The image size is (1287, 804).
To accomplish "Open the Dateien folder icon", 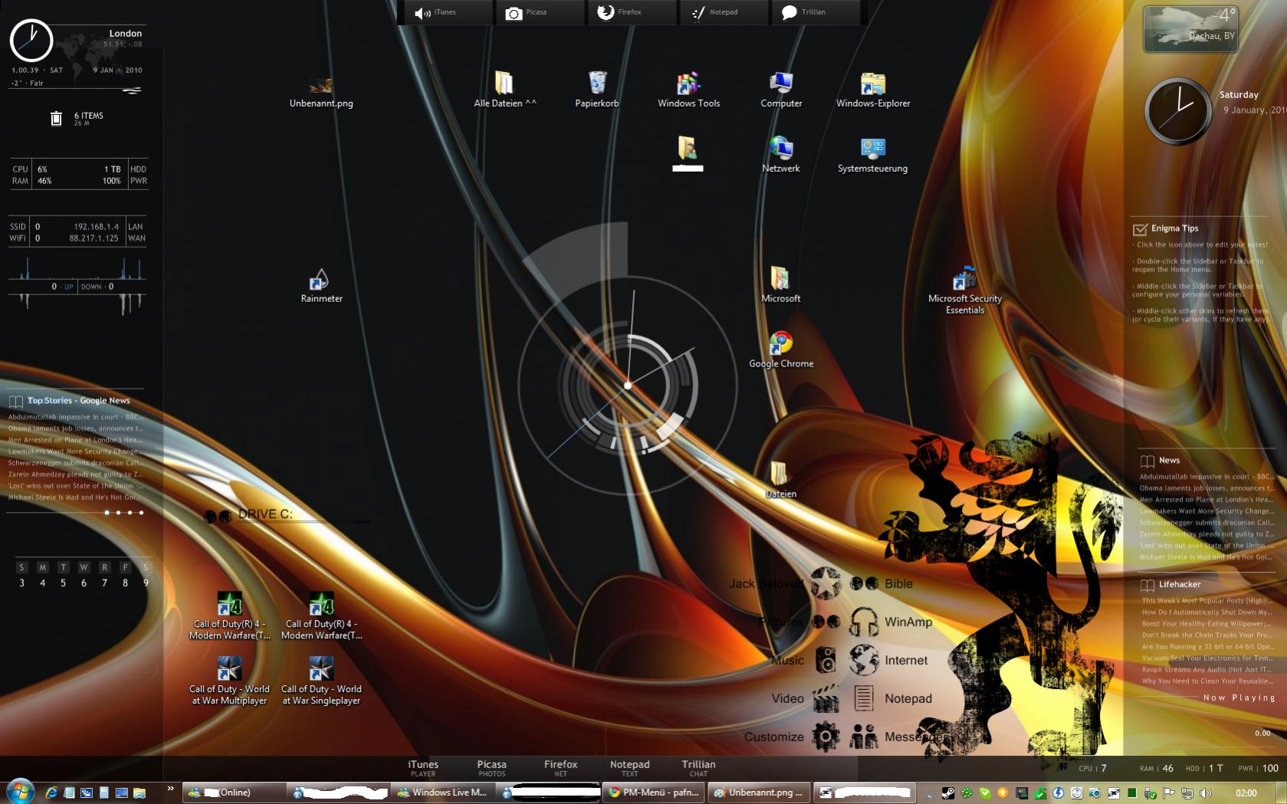I will [780, 480].
